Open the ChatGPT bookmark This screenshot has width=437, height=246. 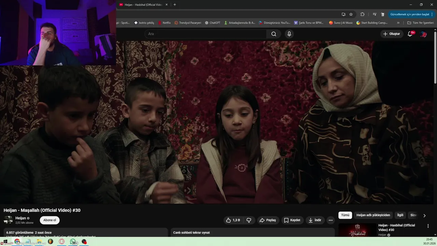tap(212, 23)
